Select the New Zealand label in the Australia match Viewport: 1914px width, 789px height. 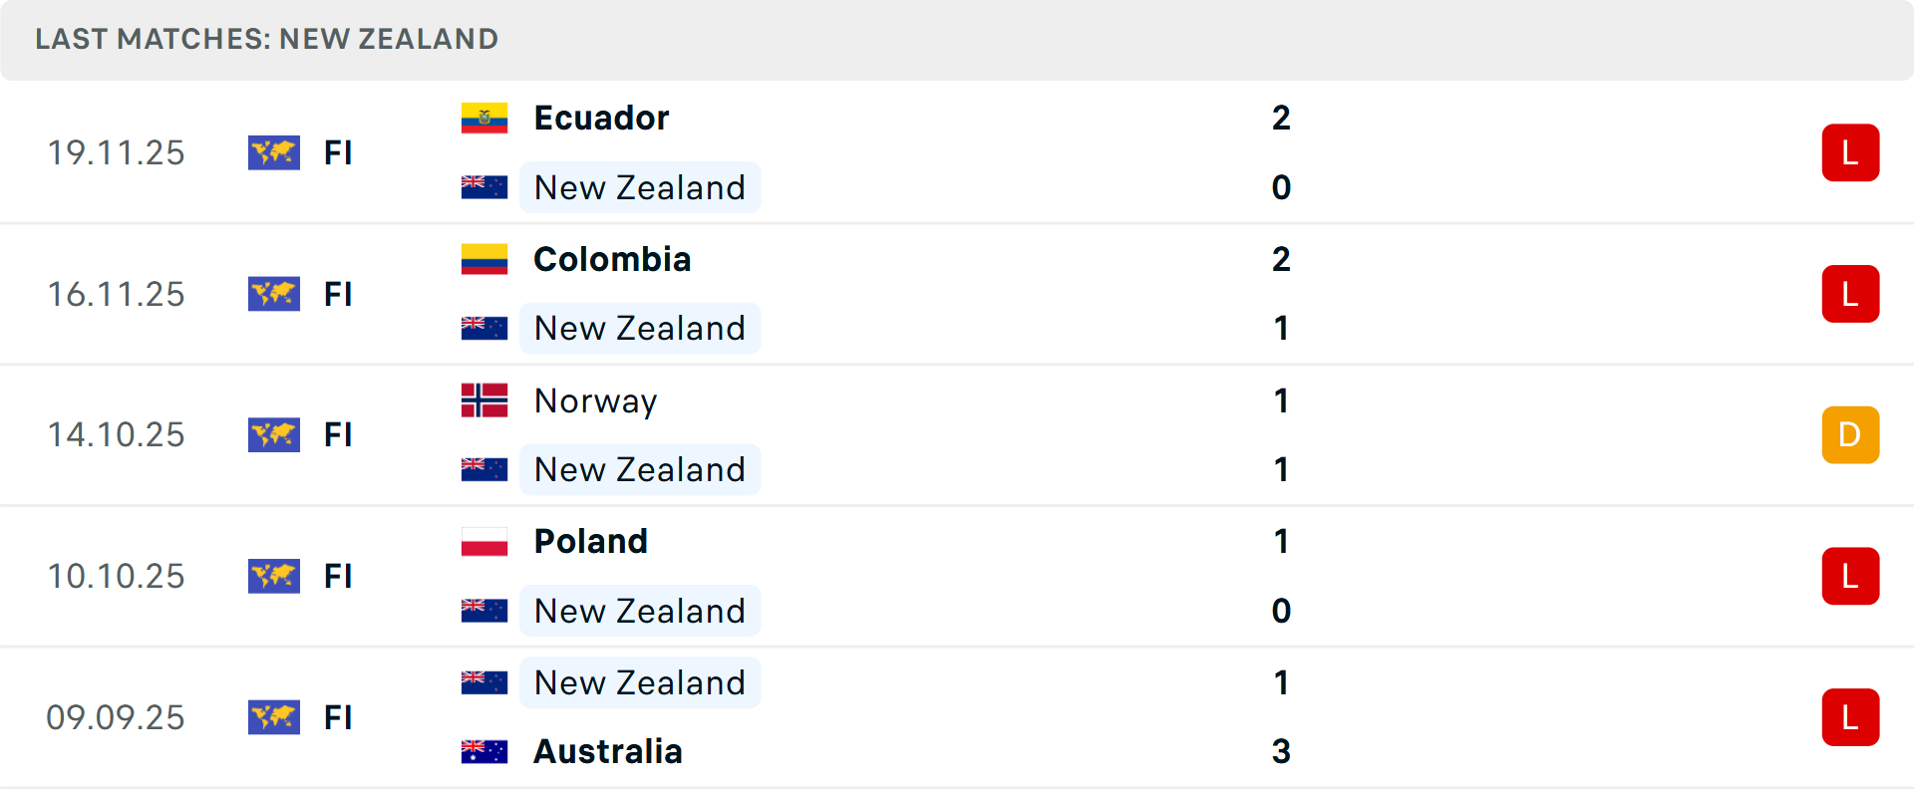(x=639, y=682)
